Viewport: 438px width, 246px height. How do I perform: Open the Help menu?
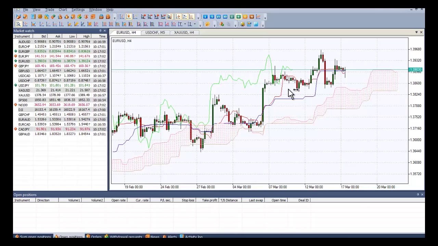[x=110, y=10]
